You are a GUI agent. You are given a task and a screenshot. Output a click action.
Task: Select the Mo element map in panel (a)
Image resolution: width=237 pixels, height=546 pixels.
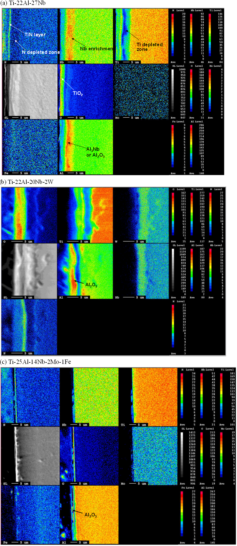point(142,91)
